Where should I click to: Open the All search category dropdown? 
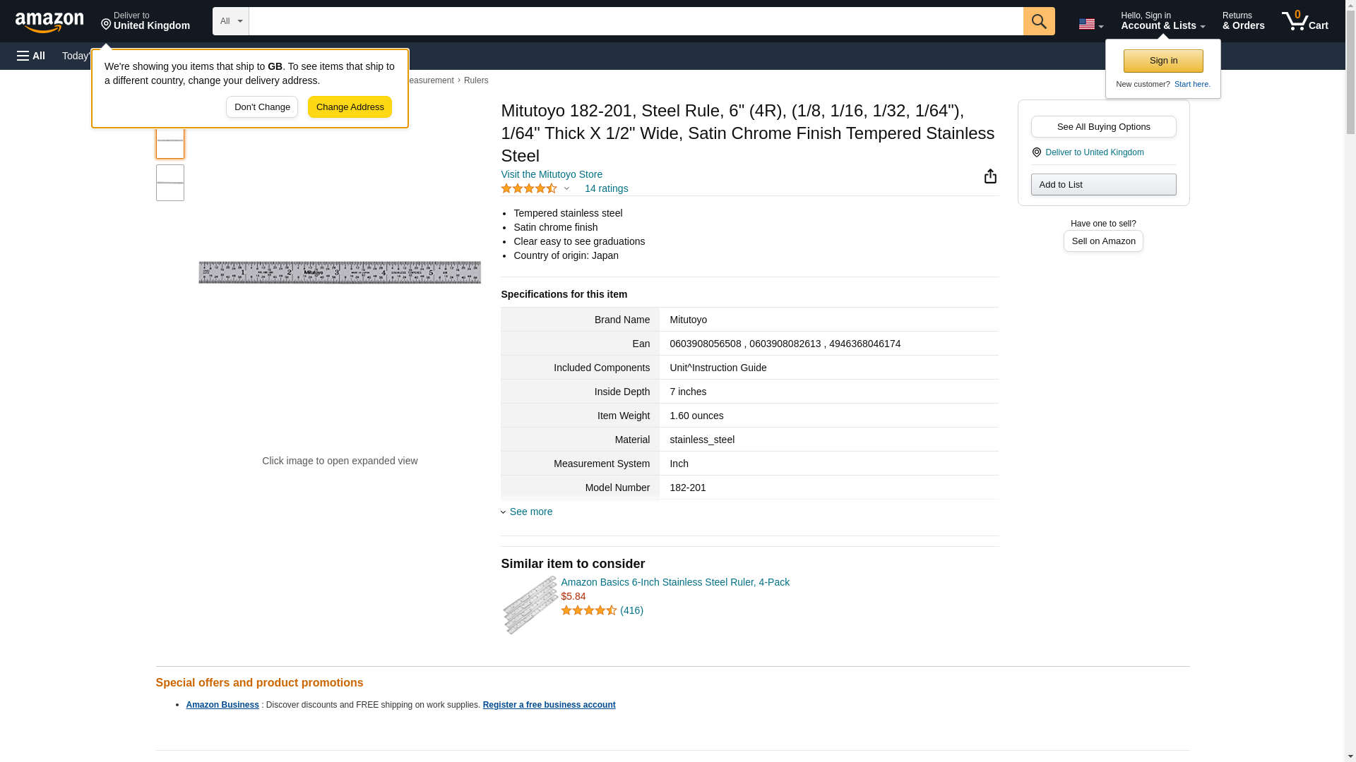coord(230,21)
